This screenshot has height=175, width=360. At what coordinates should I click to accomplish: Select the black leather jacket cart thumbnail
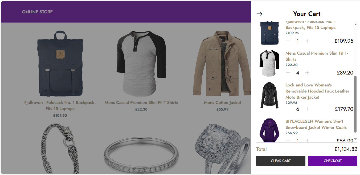click(x=269, y=95)
